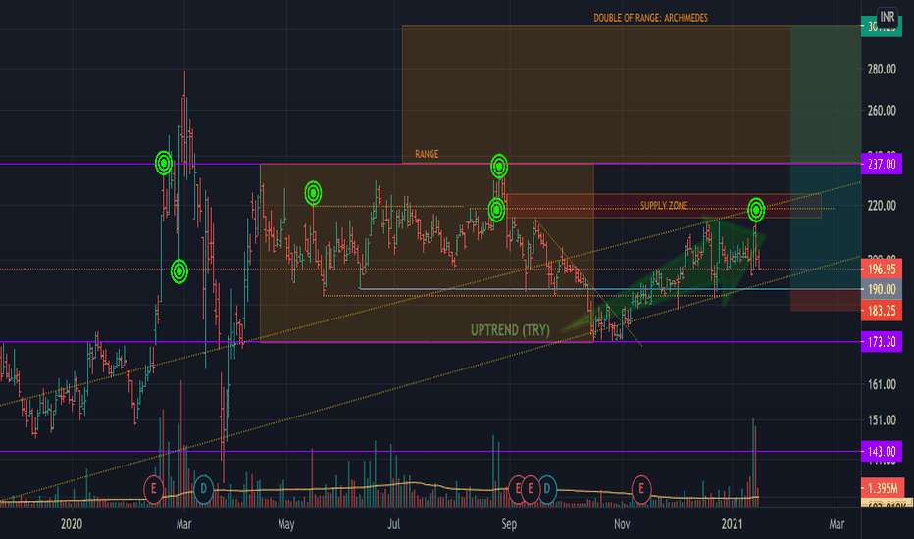The width and height of the screenshot is (914, 539).
Task: Click the 237.00 purple price label
Action: click(x=882, y=165)
